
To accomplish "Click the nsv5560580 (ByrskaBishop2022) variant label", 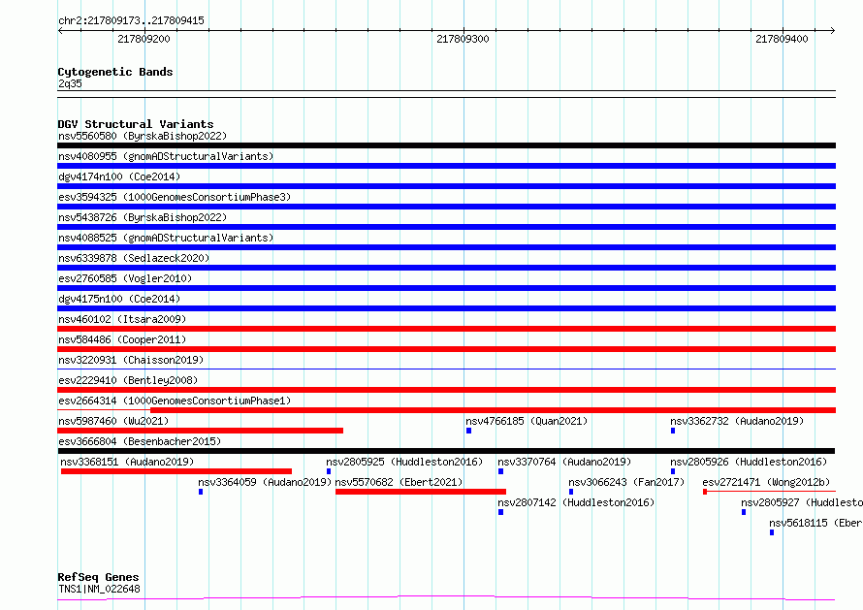I will pos(143,136).
